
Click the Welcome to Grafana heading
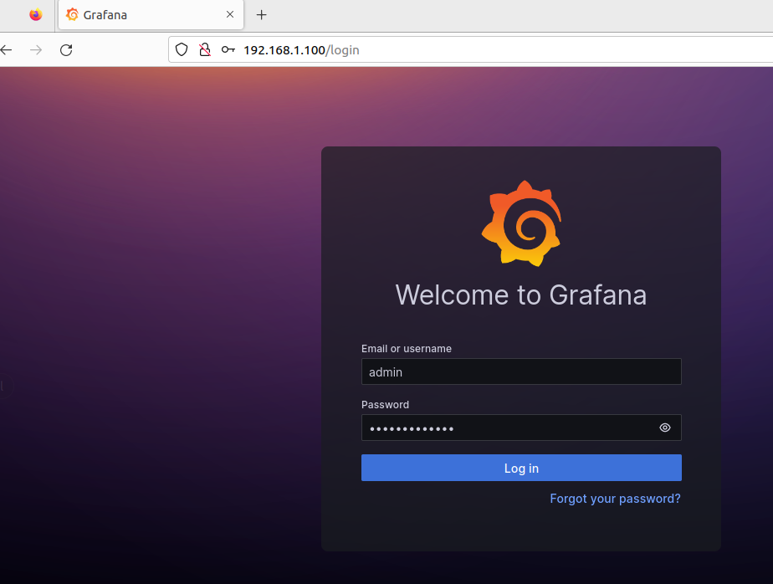click(x=520, y=295)
